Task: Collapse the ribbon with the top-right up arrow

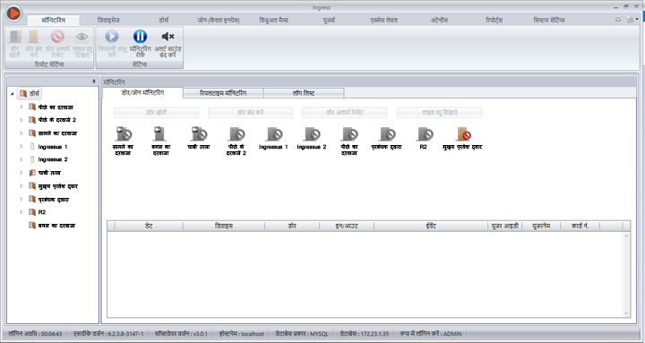Action: click(x=618, y=20)
